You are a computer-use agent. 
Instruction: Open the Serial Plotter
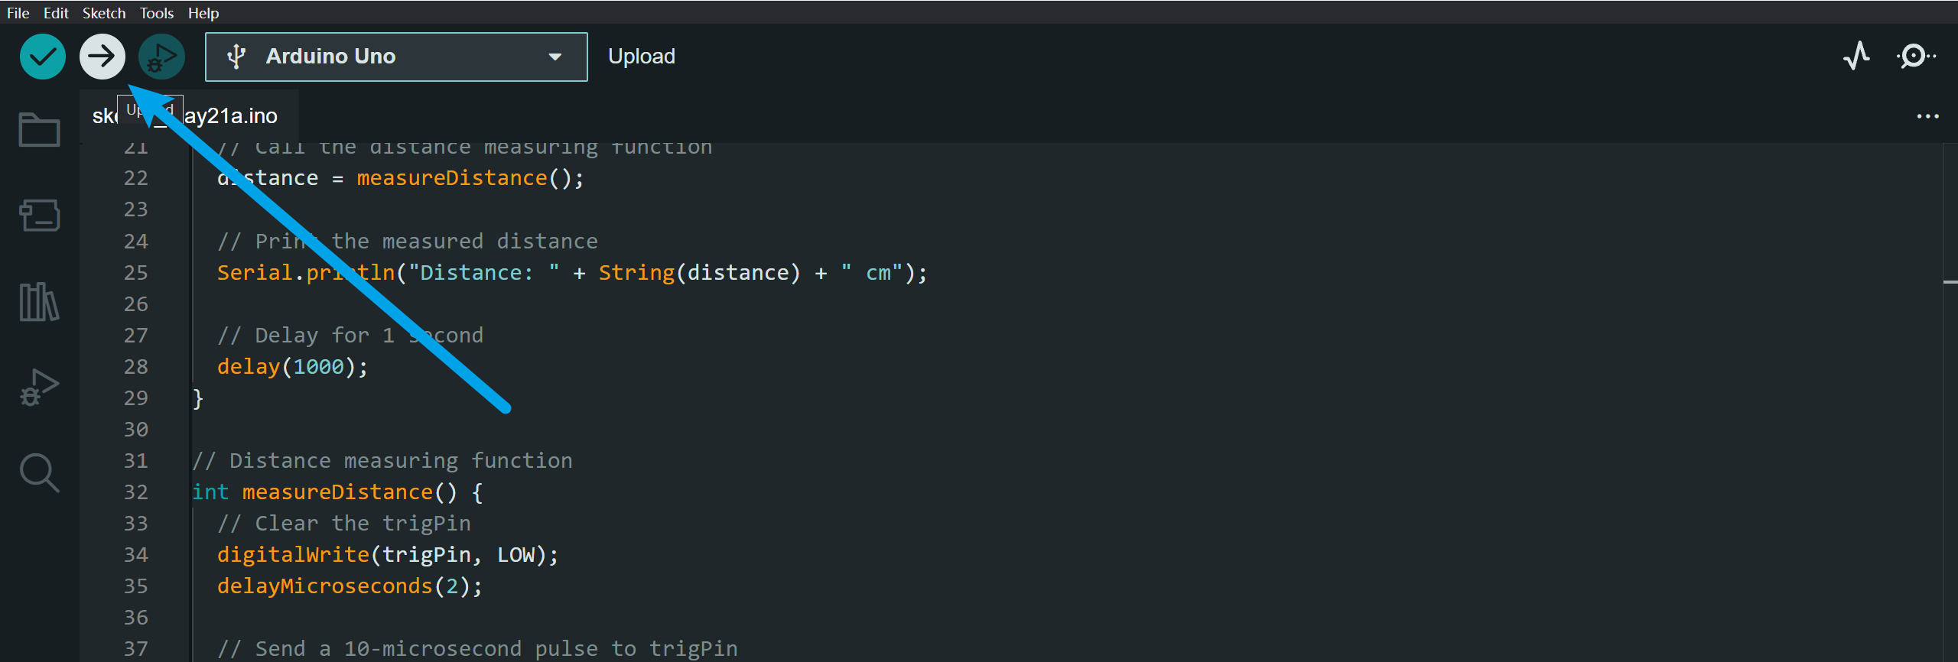(x=1856, y=57)
